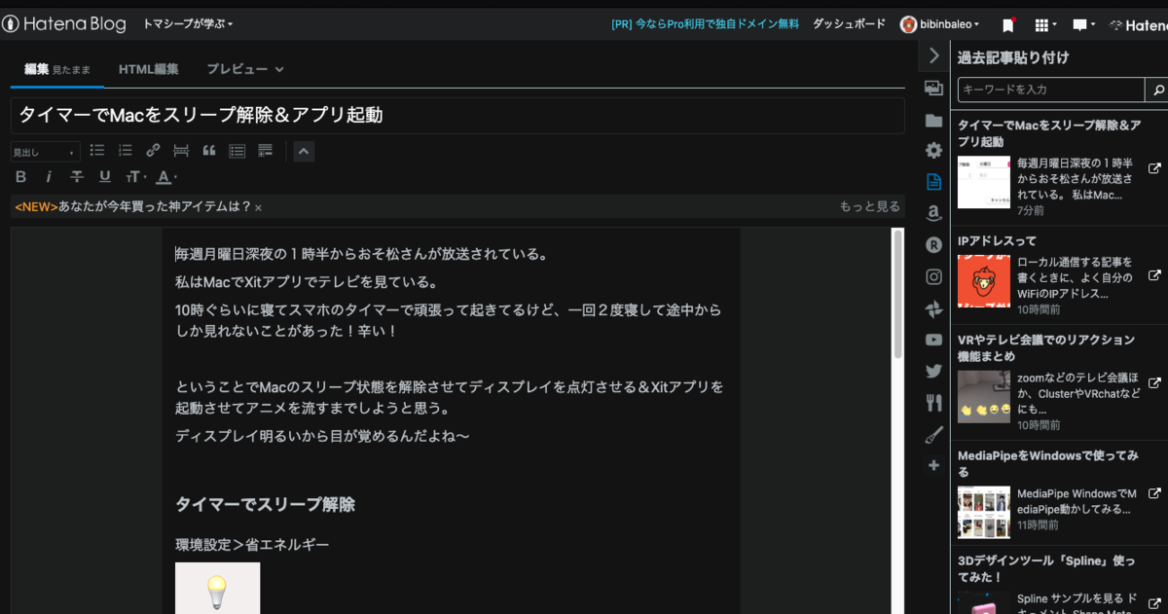Open the YouTube paste sidebar icon
The image size is (1168, 614).
pos(933,340)
